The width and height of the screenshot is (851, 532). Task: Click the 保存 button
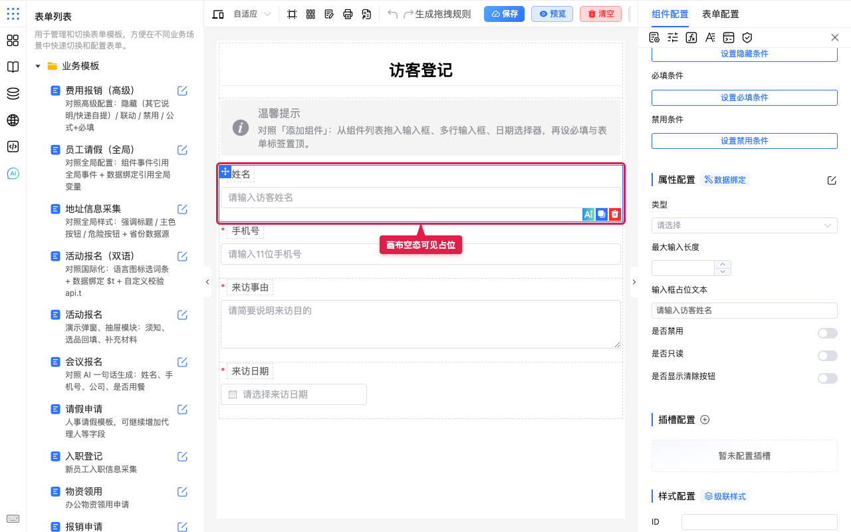coord(504,14)
